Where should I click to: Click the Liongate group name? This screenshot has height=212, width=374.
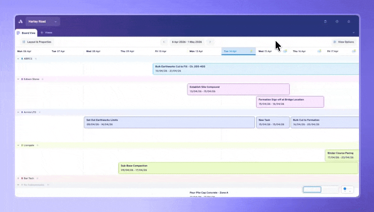click(29, 145)
